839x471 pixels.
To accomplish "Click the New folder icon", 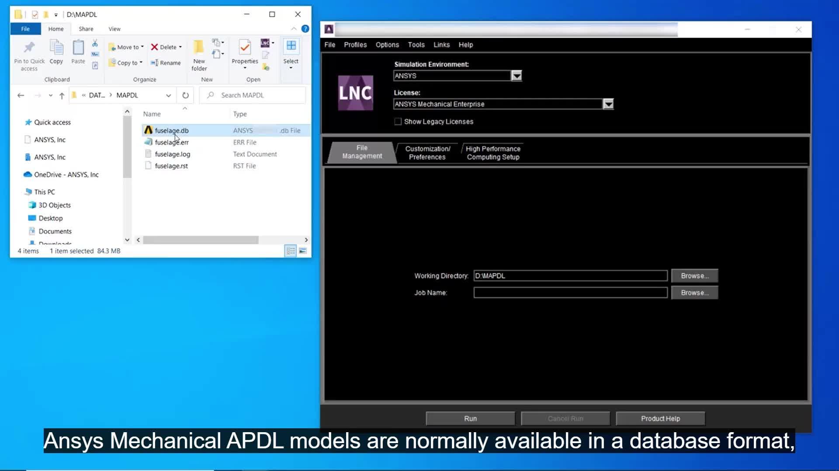I will point(199,54).
